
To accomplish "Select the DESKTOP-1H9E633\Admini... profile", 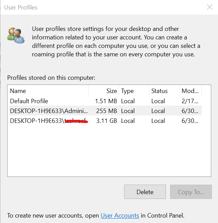I will click(x=105, y=111).
